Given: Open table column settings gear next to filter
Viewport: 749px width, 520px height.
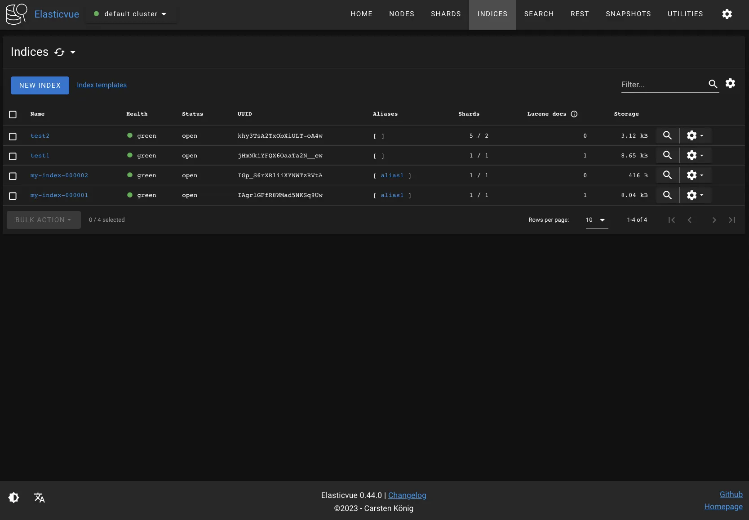Looking at the screenshot, I should 731,83.
